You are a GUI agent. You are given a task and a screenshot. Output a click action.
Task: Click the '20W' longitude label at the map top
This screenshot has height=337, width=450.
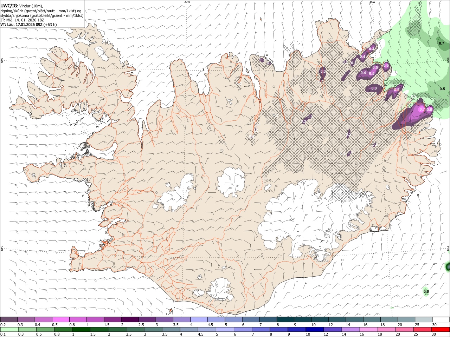point(187,2)
